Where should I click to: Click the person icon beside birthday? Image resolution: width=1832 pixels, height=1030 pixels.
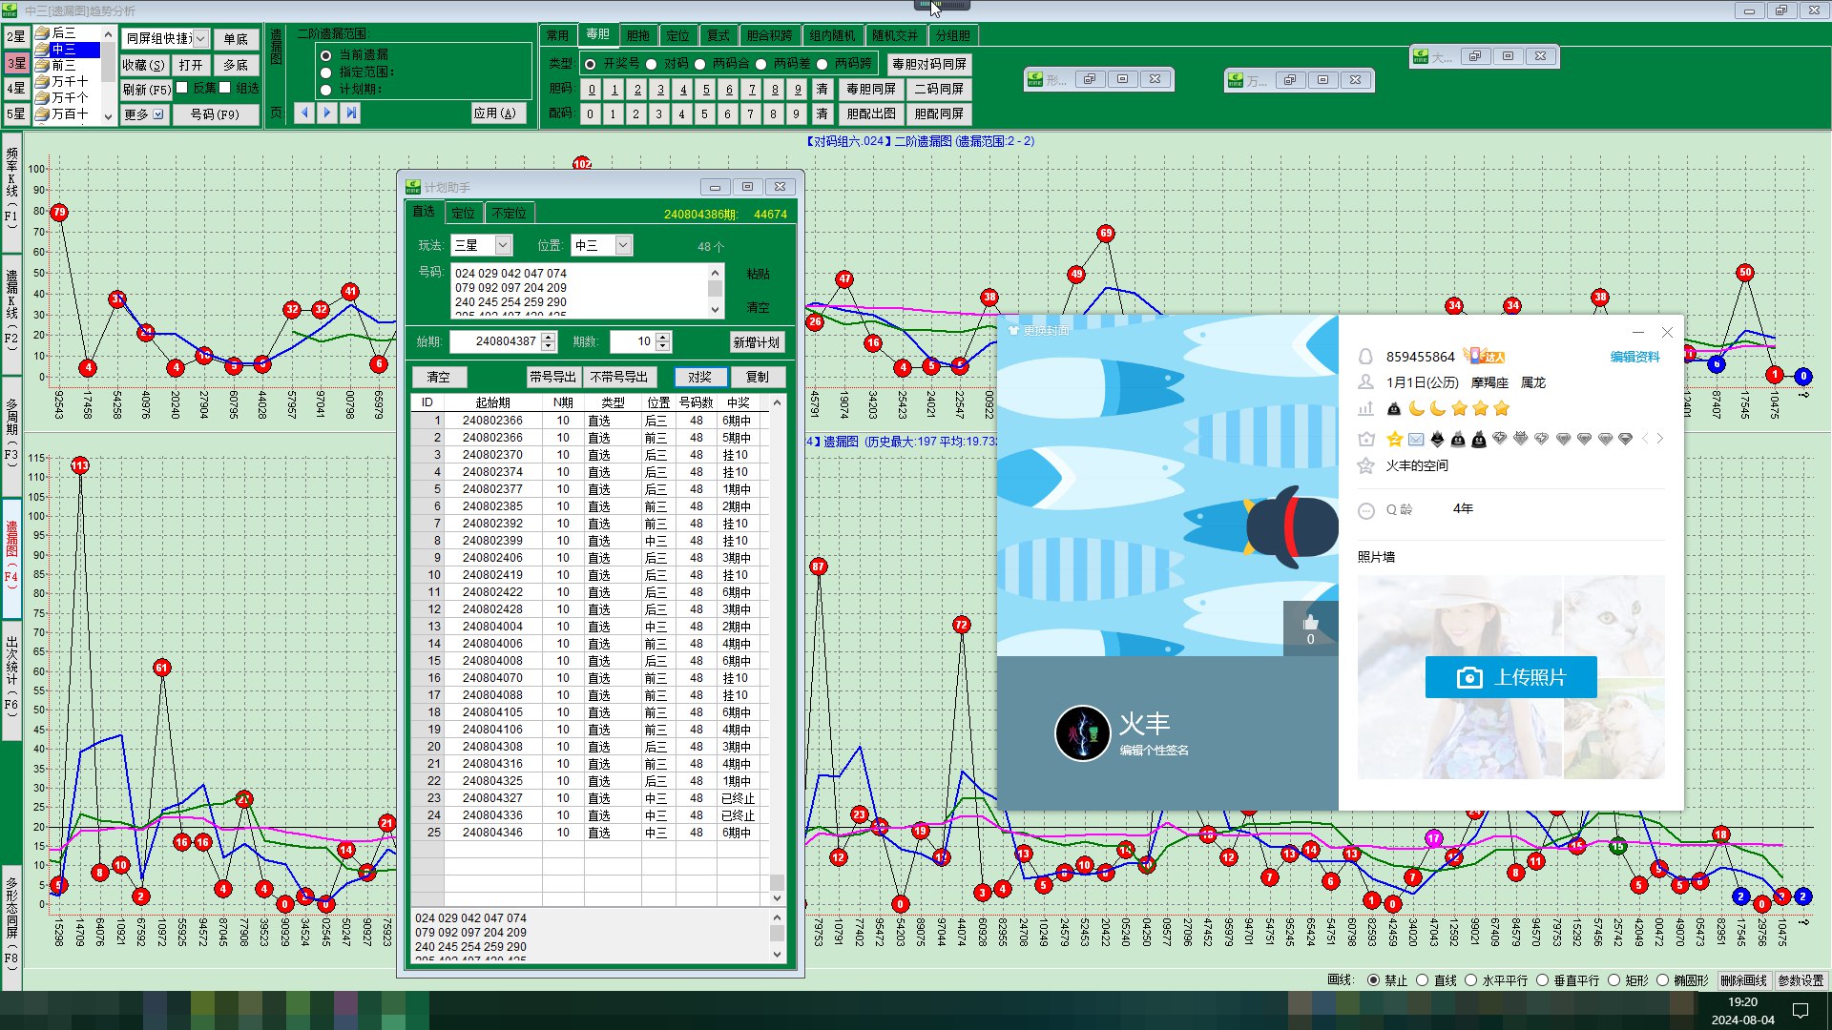tap(1365, 382)
